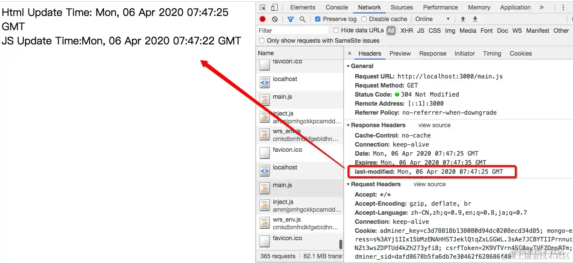
Task: Show the Initiator sub-tab
Action: pos(465,53)
